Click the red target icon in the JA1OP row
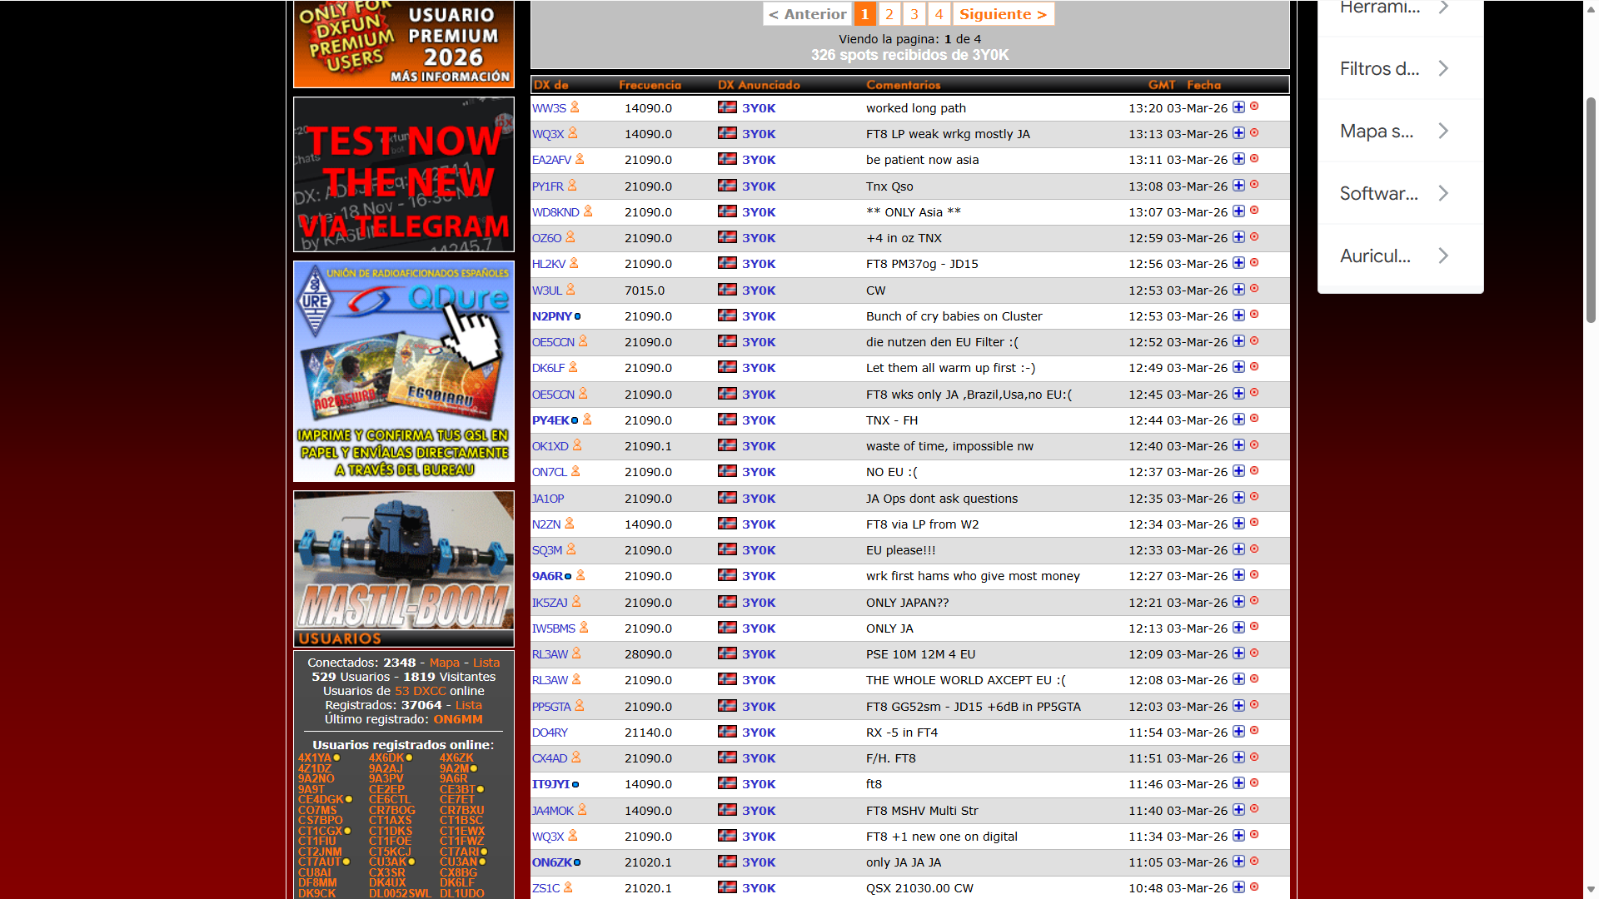Screen dimensions: 1599x899 [1254, 497]
